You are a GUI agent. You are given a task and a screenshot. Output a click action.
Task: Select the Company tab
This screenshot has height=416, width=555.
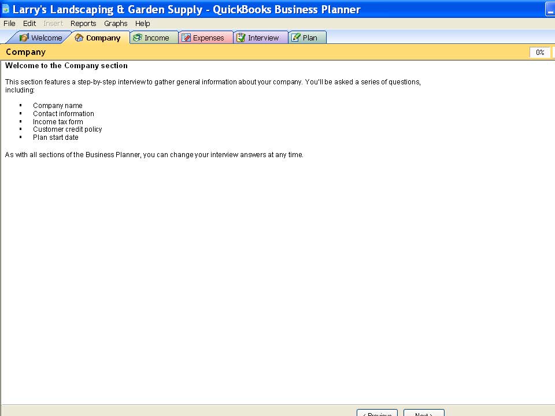98,38
